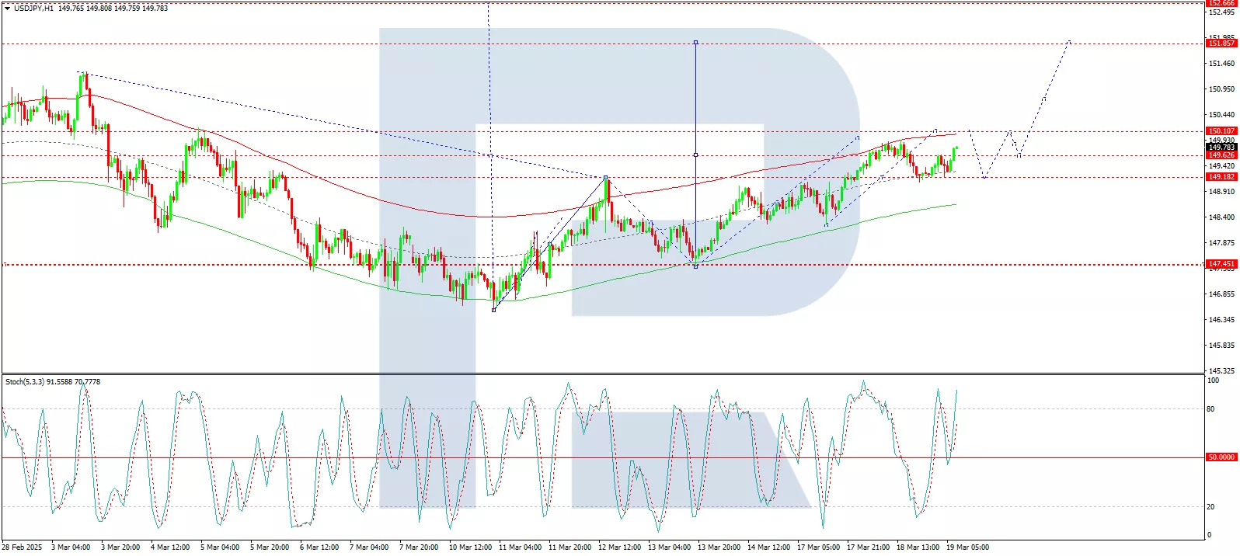Click the 13 Mar 20:00 time label
This screenshot has height=556, width=1240.
[x=719, y=547]
